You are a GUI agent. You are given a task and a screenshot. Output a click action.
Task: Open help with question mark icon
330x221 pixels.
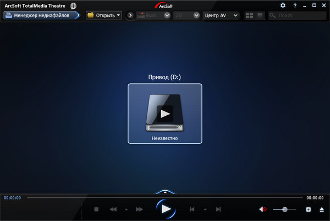point(295,6)
